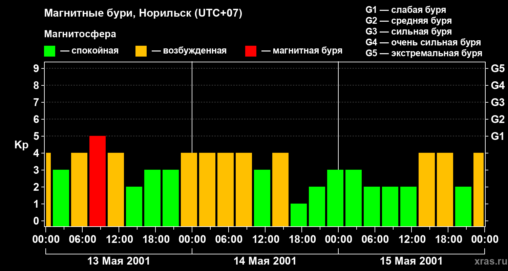Select the green Kp 2 bar between orange bars on 15 May
Viewport: 508px width, 271px height.
[463, 206]
